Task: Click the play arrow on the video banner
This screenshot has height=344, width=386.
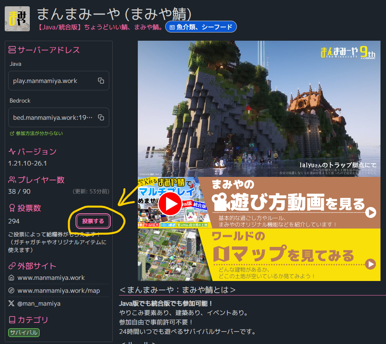Action: click(370, 213)
